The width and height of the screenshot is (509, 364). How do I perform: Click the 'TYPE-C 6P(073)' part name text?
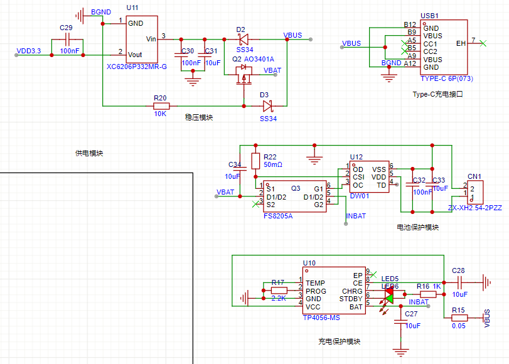pyautogui.click(x=447, y=78)
